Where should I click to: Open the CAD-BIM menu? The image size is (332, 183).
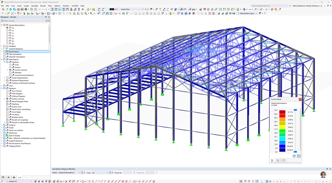tap(75, 6)
